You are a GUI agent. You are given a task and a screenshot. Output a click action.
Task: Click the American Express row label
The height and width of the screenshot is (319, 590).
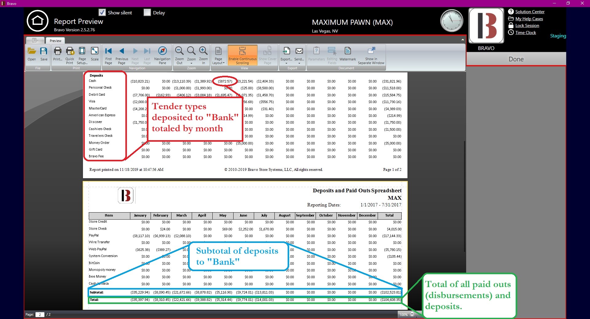(x=102, y=115)
